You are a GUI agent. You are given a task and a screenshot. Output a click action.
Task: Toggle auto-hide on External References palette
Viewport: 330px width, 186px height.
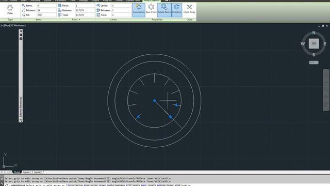21,35
